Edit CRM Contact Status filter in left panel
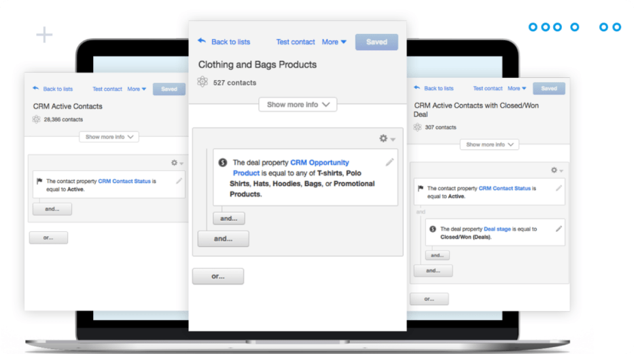The width and height of the screenshot is (634, 354). tap(179, 181)
